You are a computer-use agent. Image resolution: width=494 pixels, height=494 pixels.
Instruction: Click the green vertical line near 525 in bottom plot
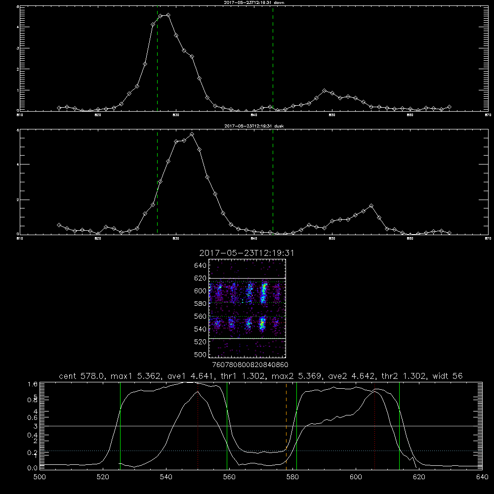click(x=120, y=426)
